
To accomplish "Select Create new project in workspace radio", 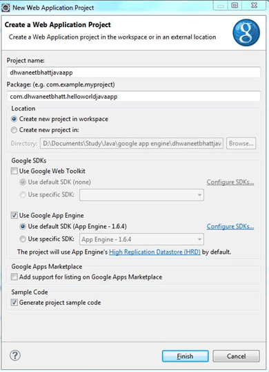I will coord(14,119).
